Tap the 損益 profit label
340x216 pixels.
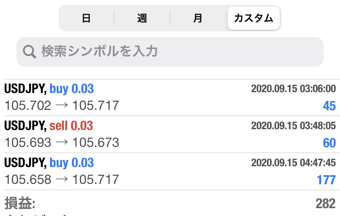pos(20,203)
